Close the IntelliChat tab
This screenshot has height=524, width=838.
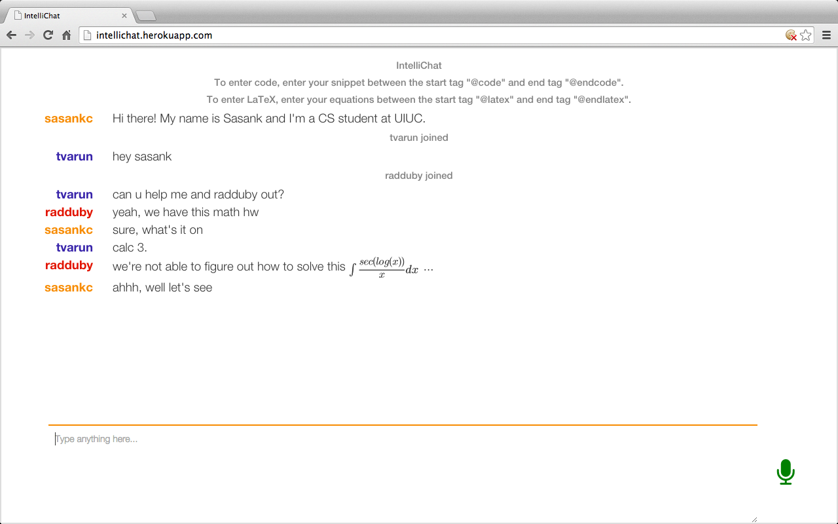(x=124, y=15)
